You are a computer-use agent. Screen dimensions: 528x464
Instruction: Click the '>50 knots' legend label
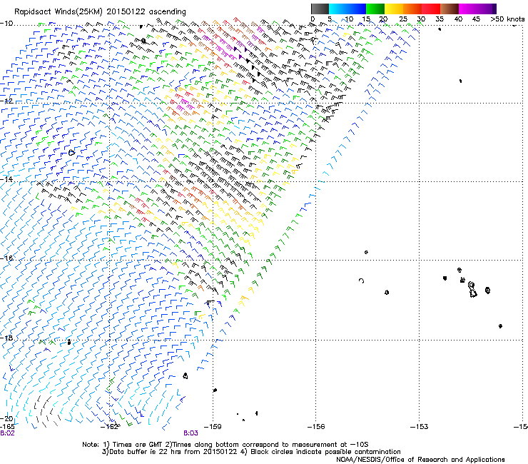coord(507,19)
